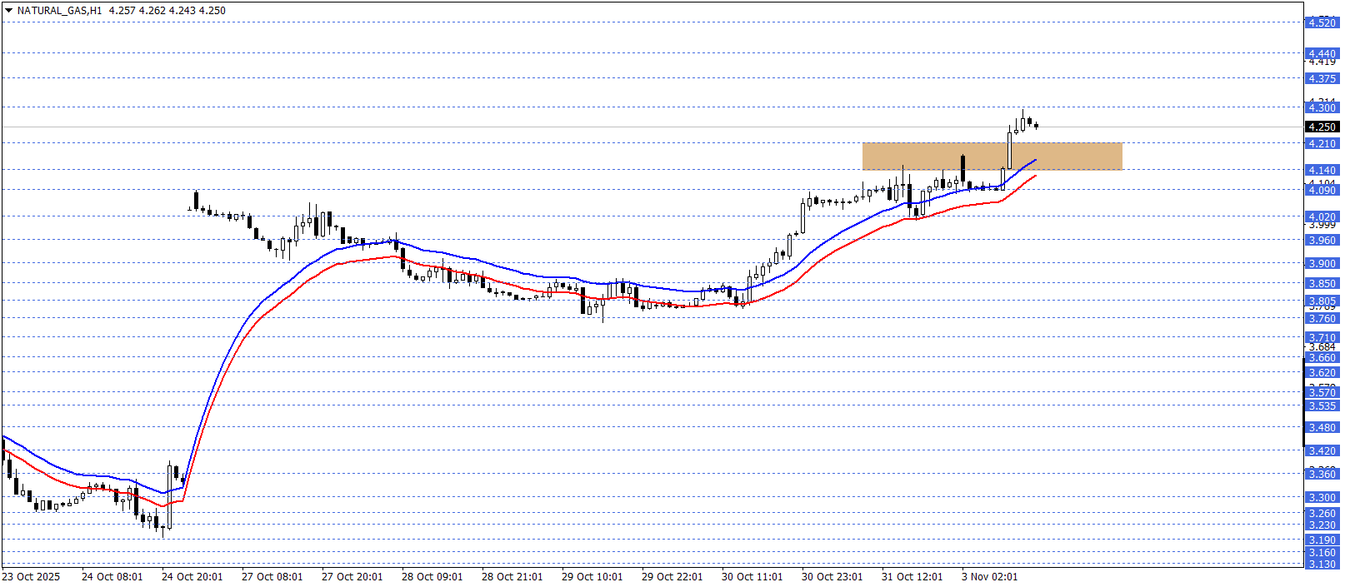The image size is (1345, 587).
Task: Select the 4.375 price level label
Action: point(1321,78)
